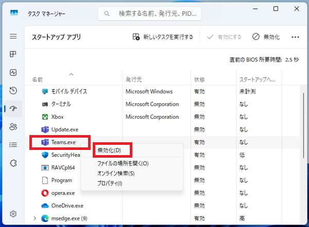Open the hamburger navigation menu
The width and height of the screenshot is (309, 227).
13,36
